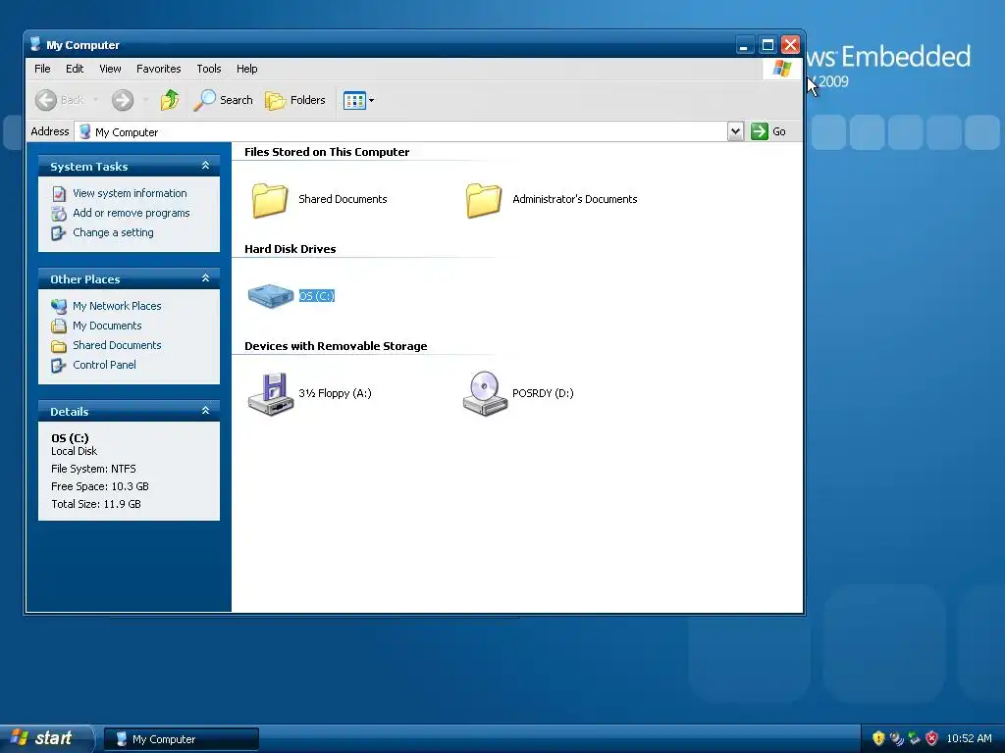This screenshot has height=753, width=1005.
Task: Click the safely remove hardware tray icon
Action: click(x=914, y=738)
